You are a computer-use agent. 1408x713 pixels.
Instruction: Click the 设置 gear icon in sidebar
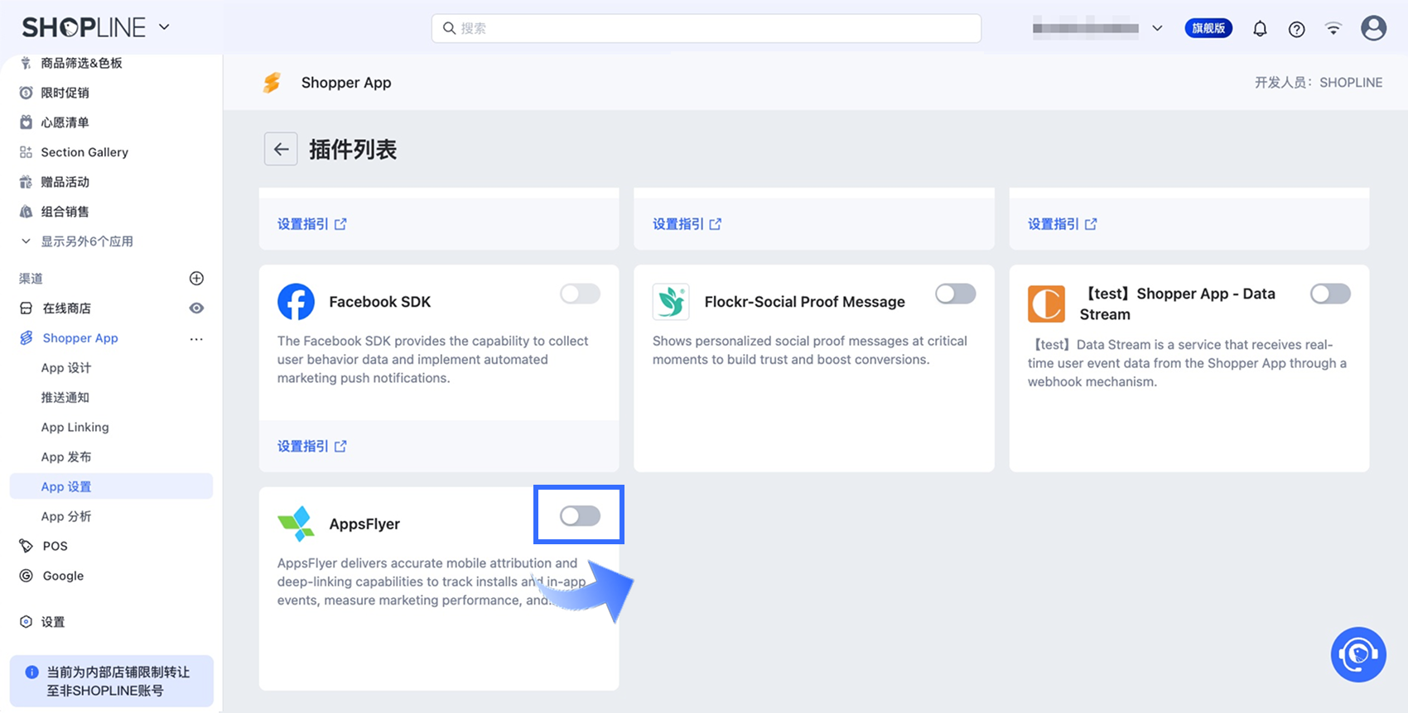(x=27, y=622)
